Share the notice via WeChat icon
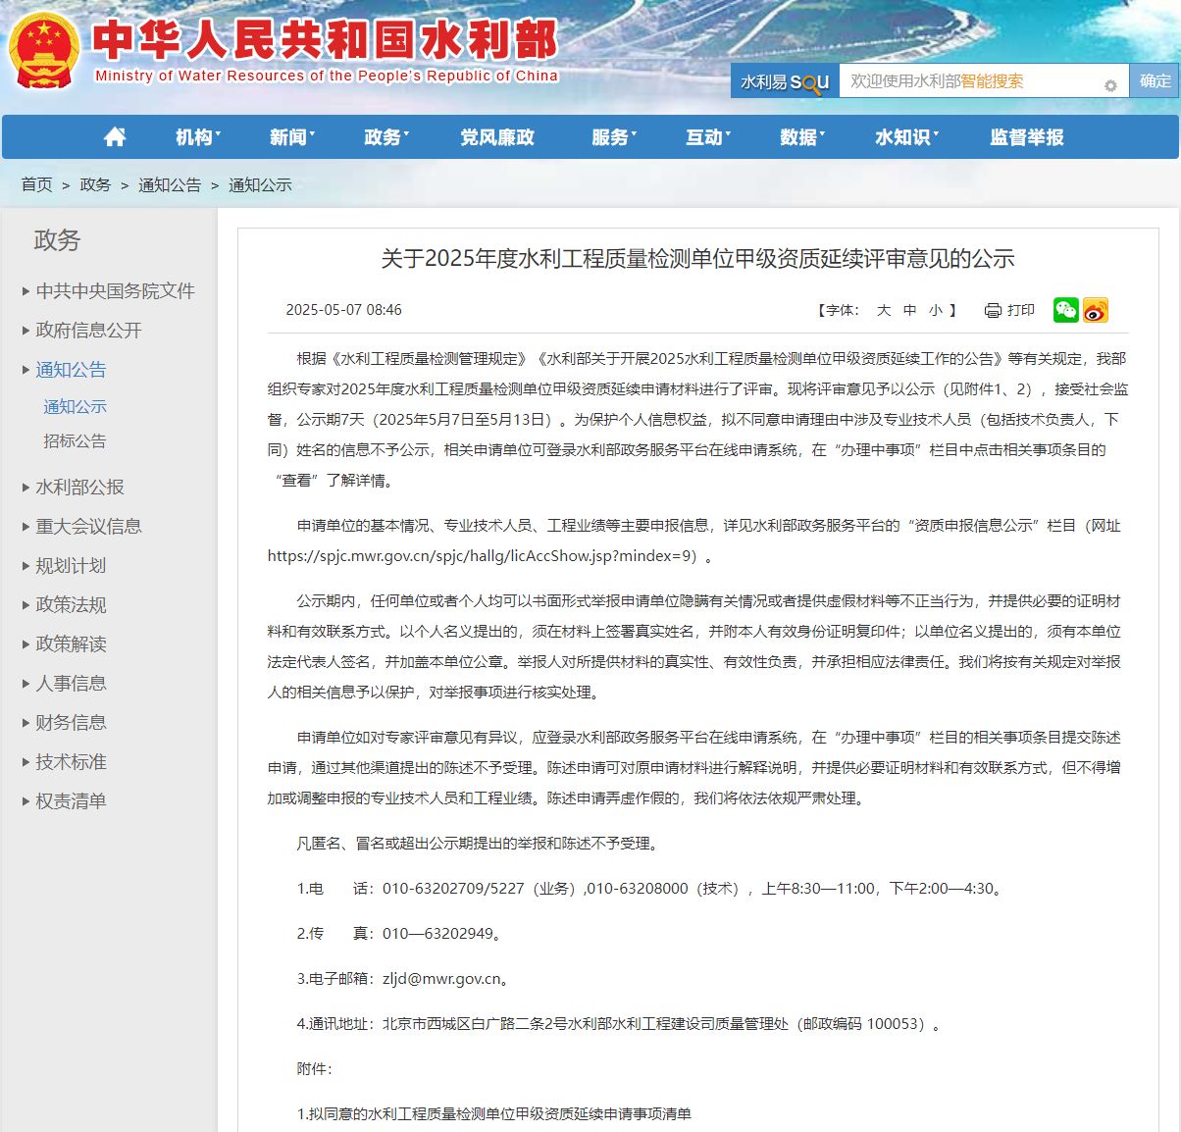 point(1066,310)
